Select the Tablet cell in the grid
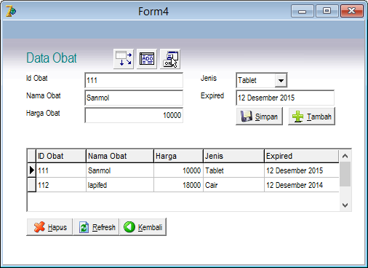The image size is (368, 268). [233, 170]
